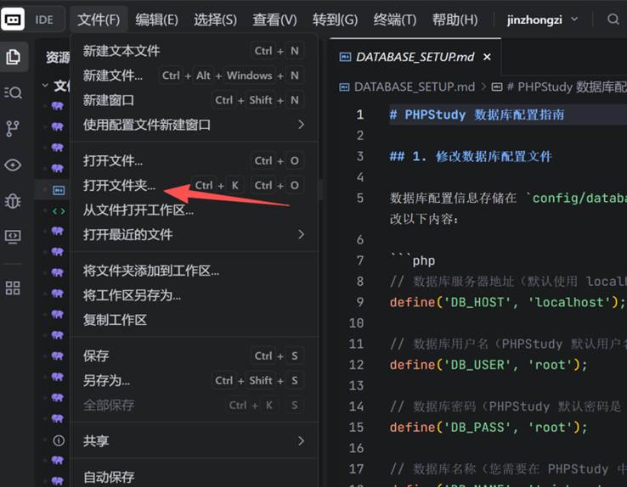Image resolution: width=627 pixels, height=487 pixels.
Task: Expand the jinzhongzi project dropdown
Action: click(x=542, y=20)
